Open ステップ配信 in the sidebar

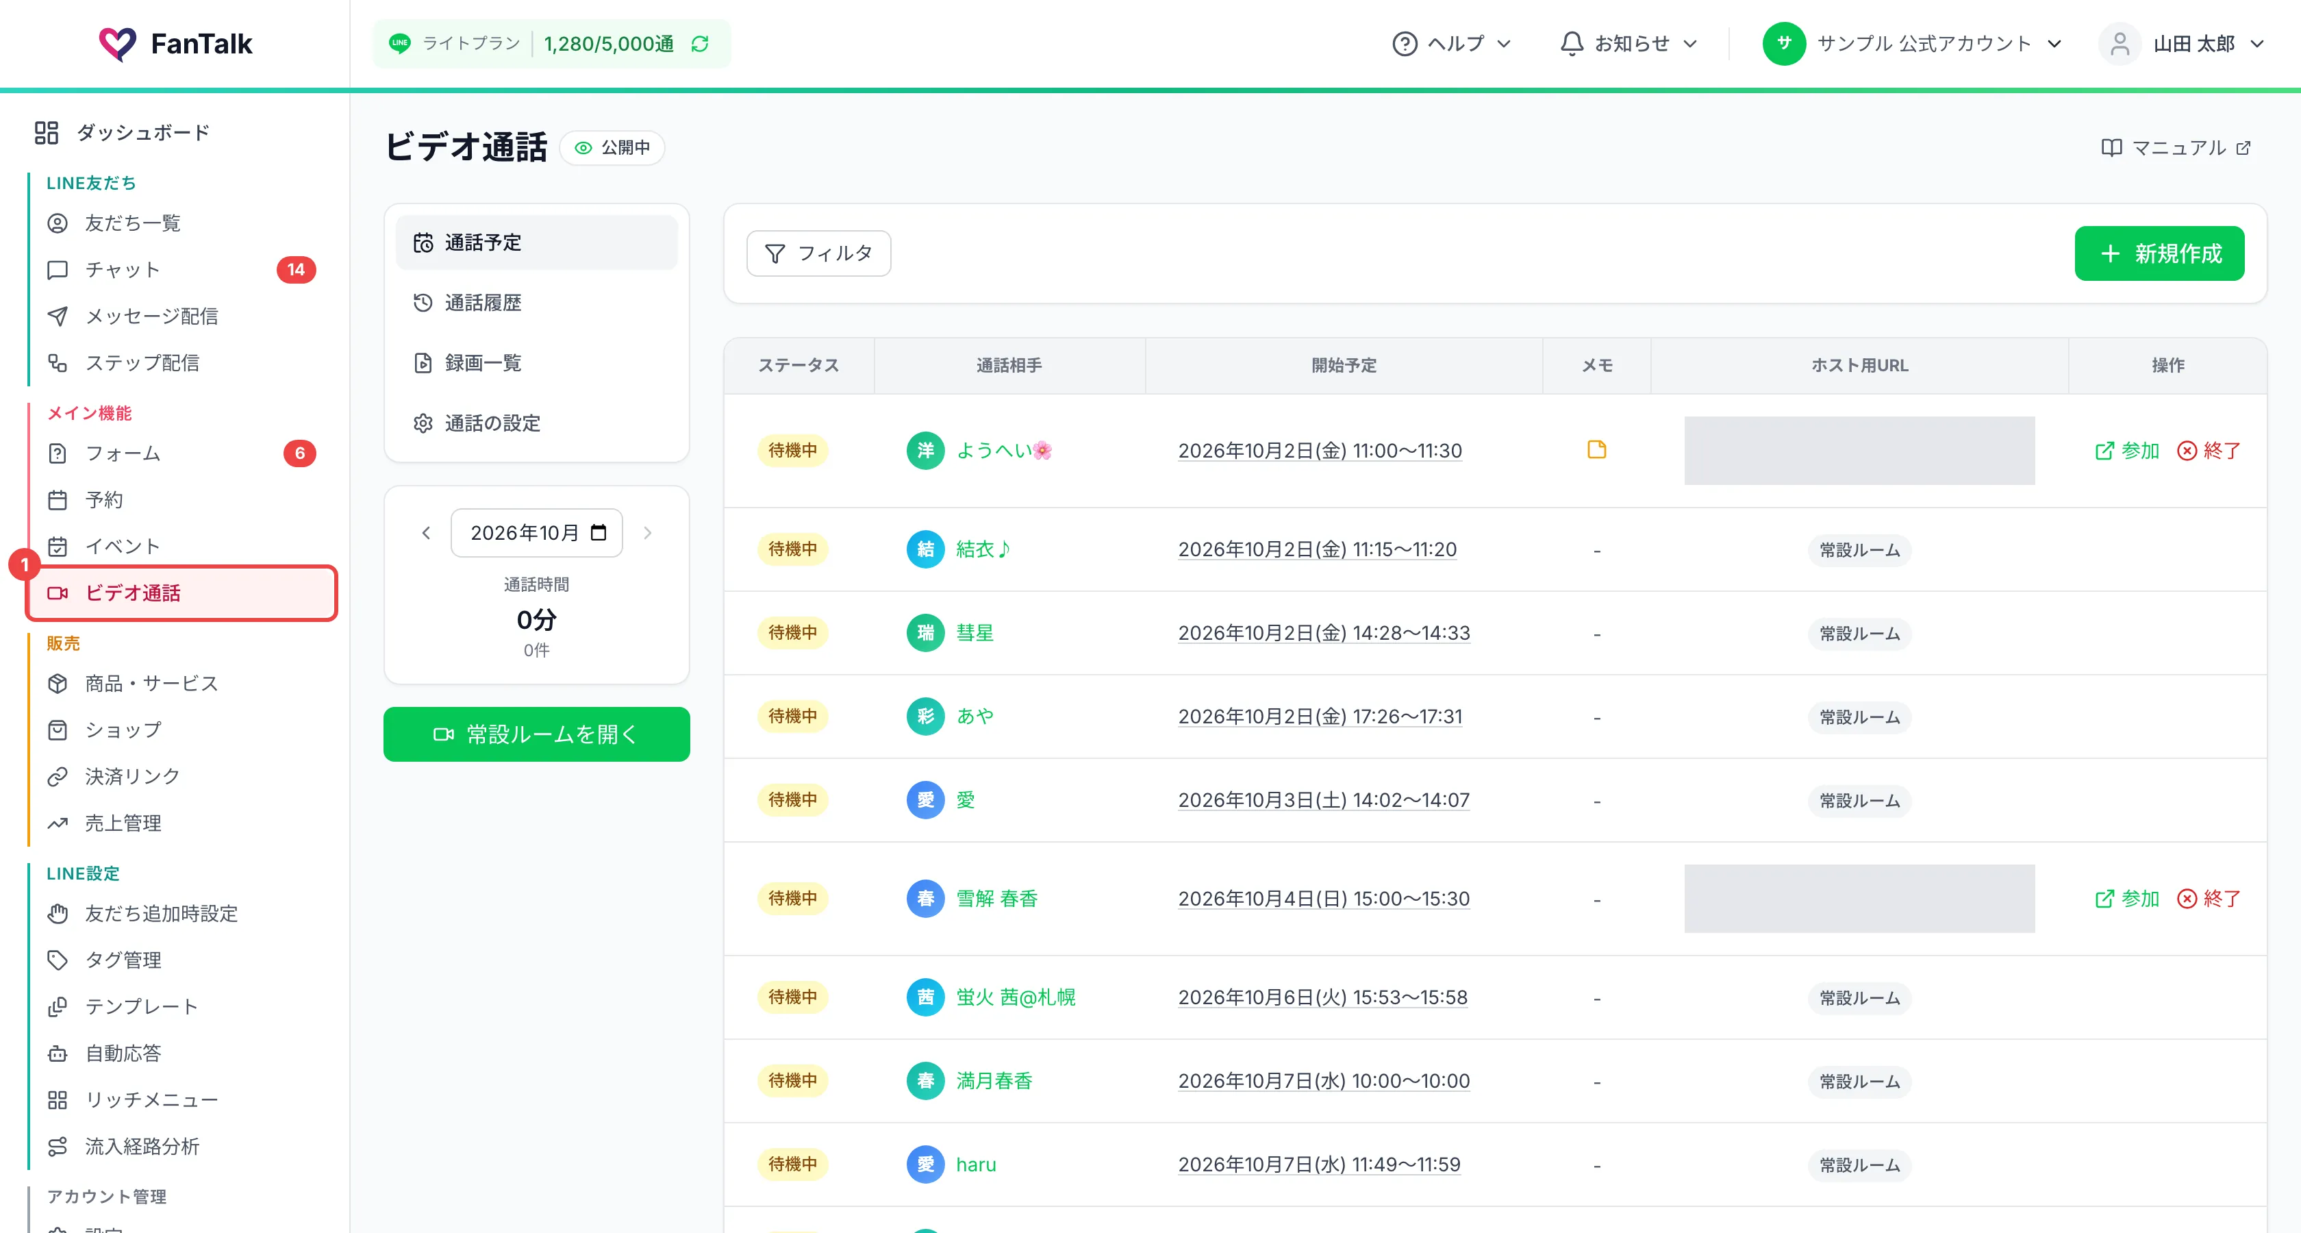pyautogui.click(x=182, y=363)
